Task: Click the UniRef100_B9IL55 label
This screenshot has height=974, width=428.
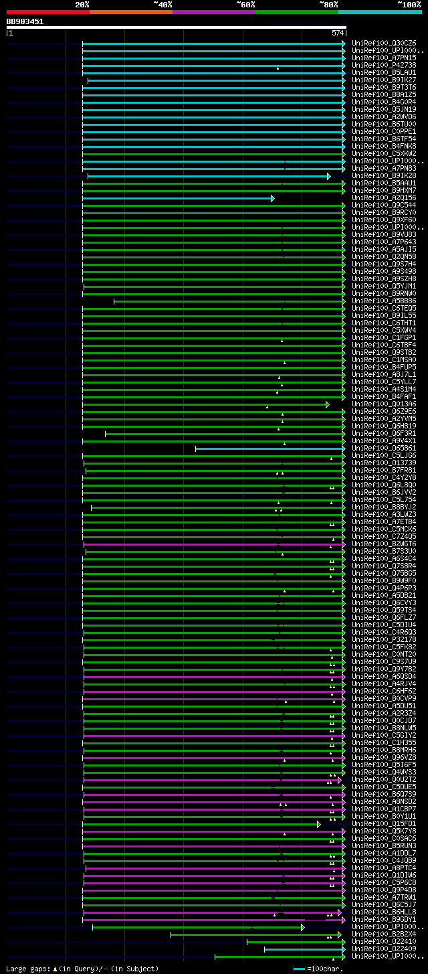Action: pos(384,315)
